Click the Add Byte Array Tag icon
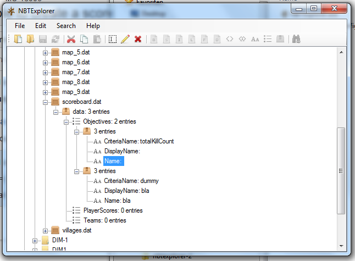The image size is (355, 261). [x=230, y=39]
